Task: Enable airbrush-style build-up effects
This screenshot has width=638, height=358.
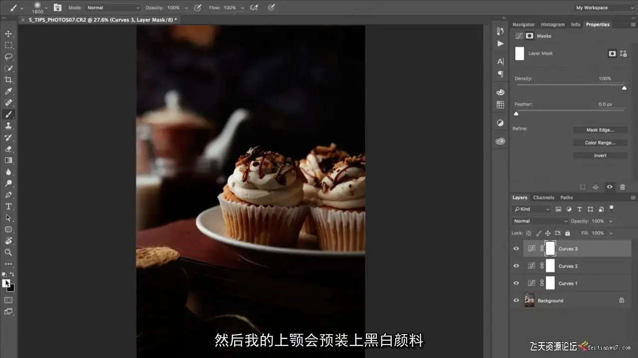Action: 254,7
